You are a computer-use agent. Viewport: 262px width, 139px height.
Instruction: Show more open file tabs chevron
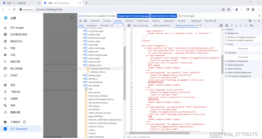pyautogui.click(x=200, y=25)
